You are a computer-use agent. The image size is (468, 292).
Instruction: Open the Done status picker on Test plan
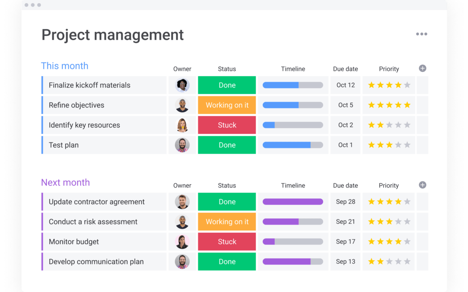click(x=227, y=145)
